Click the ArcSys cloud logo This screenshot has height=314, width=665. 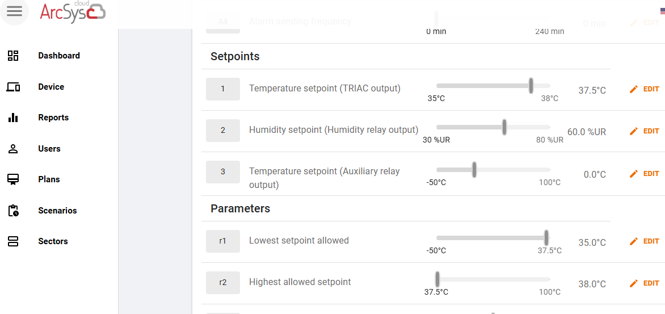point(73,11)
